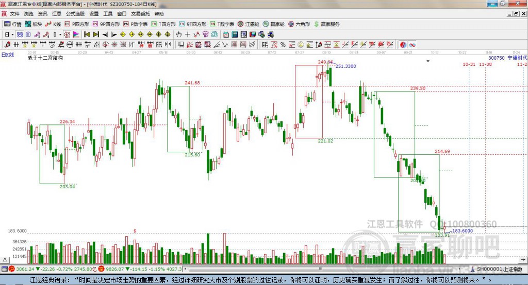This screenshot has height=285, width=528.
Task: Open the 帮助 menu
Action: click(159, 14)
